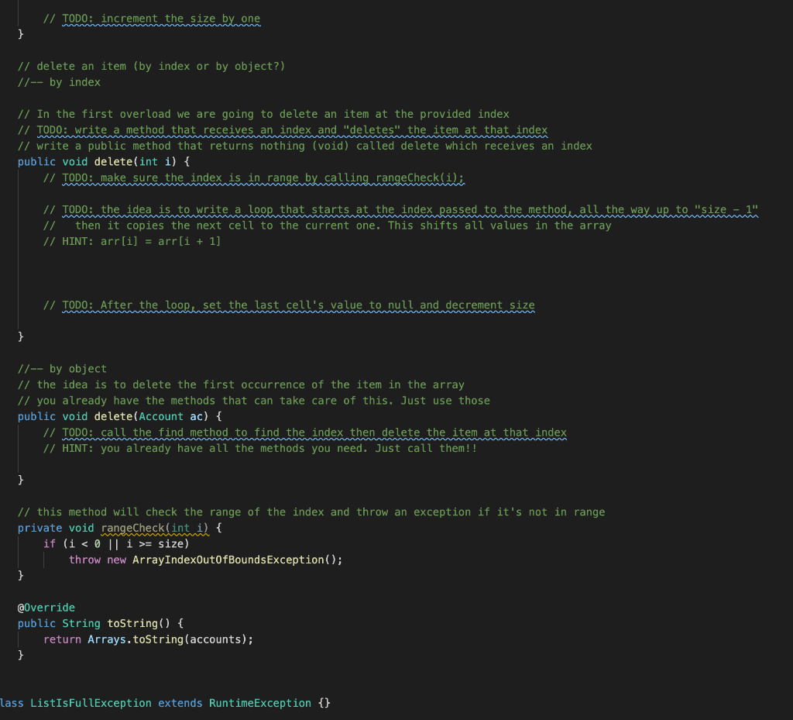793x720 pixels.
Task: Click the delete method name in first overload
Action: pos(114,161)
